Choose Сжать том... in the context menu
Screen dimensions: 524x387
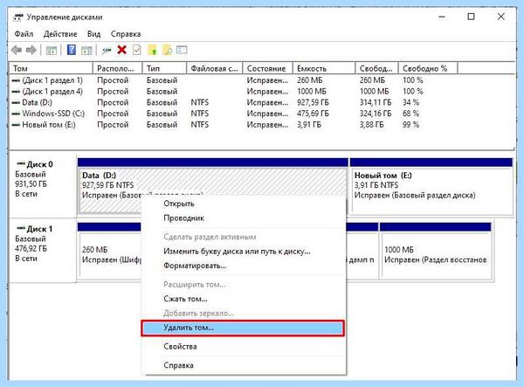244,299
